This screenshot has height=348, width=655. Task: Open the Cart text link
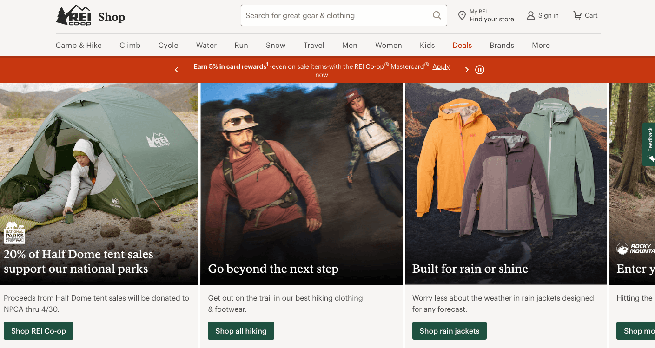pos(591,15)
